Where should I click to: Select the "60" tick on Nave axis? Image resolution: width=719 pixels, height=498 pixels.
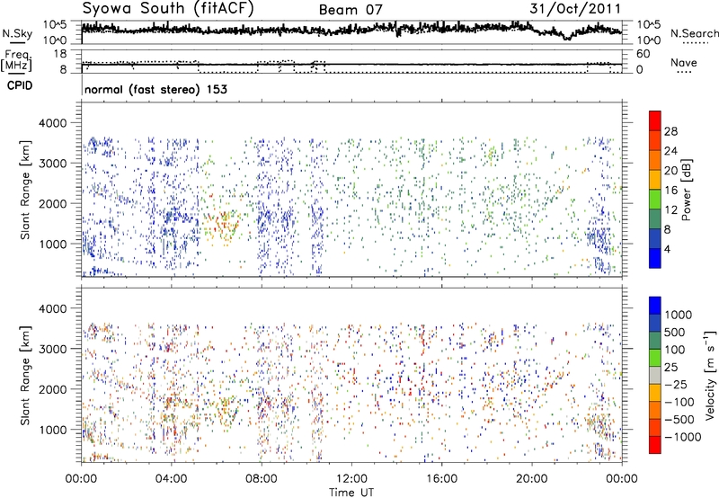(x=643, y=54)
